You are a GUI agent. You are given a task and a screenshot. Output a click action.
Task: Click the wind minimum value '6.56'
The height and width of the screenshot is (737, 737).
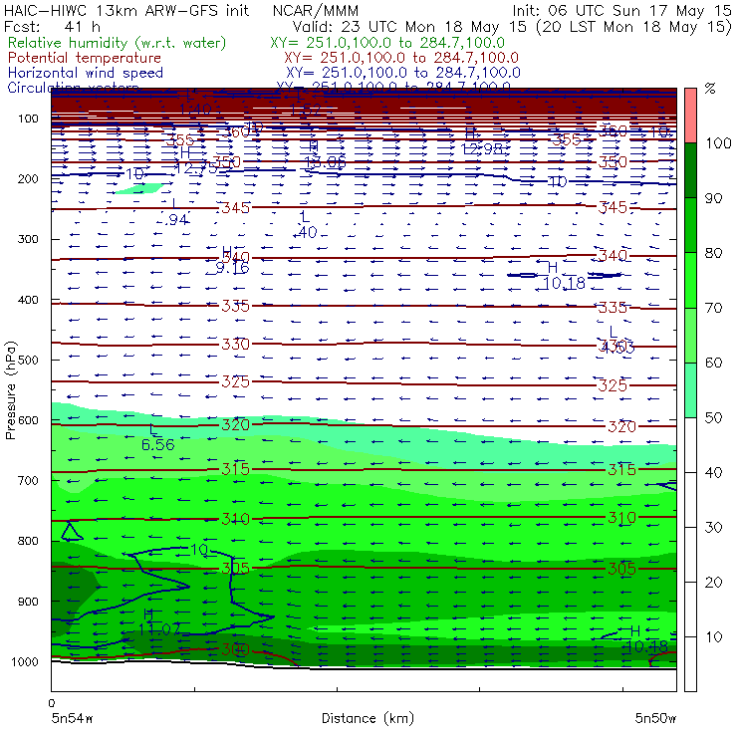coord(158,444)
